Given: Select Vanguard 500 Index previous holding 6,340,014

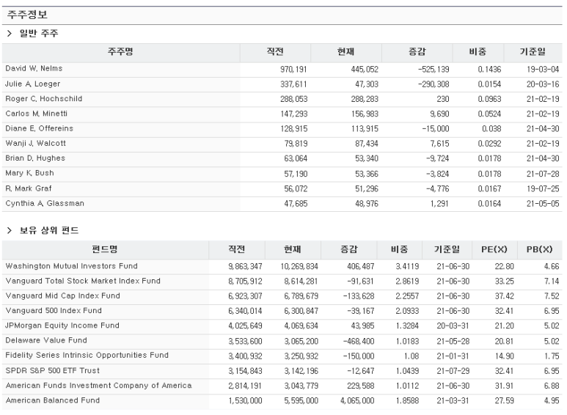Looking at the screenshot, I should click(245, 311).
